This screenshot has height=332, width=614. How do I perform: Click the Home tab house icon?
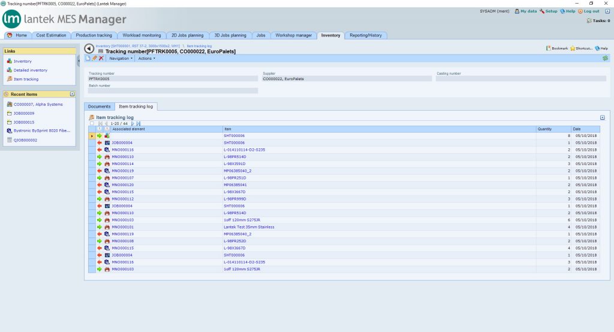[10, 35]
